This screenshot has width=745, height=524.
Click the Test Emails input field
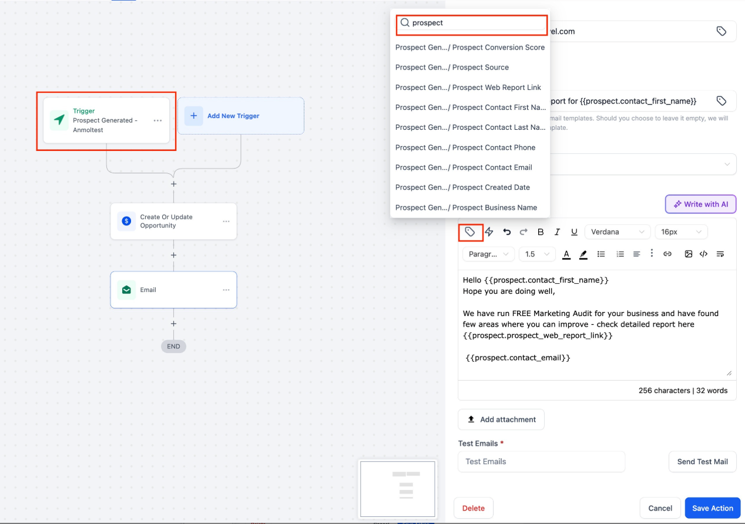tap(541, 462)
